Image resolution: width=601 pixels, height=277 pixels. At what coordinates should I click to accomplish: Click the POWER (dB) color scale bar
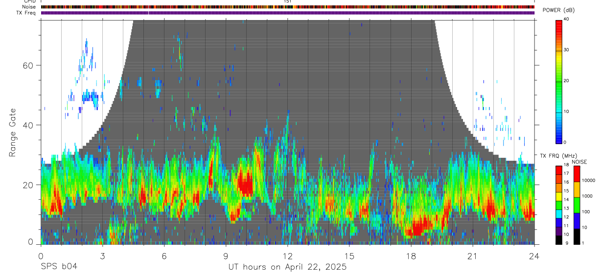(559, 81)
